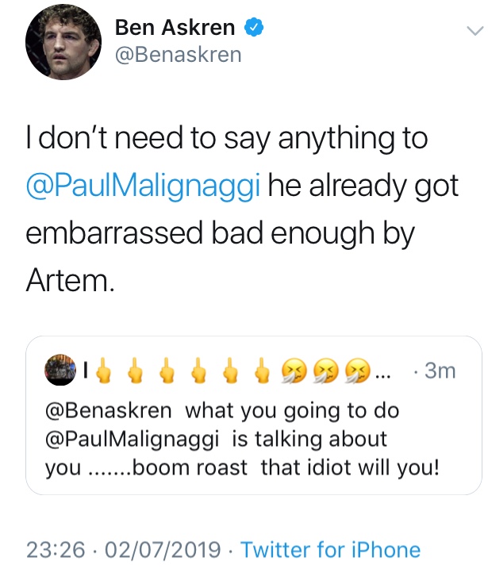
Task: Click the first middle finger emoji
Action: tap(103, 371)
